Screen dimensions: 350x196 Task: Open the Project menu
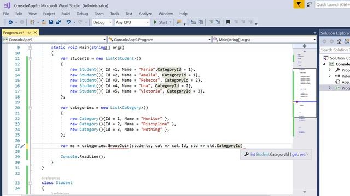(49, 14)
